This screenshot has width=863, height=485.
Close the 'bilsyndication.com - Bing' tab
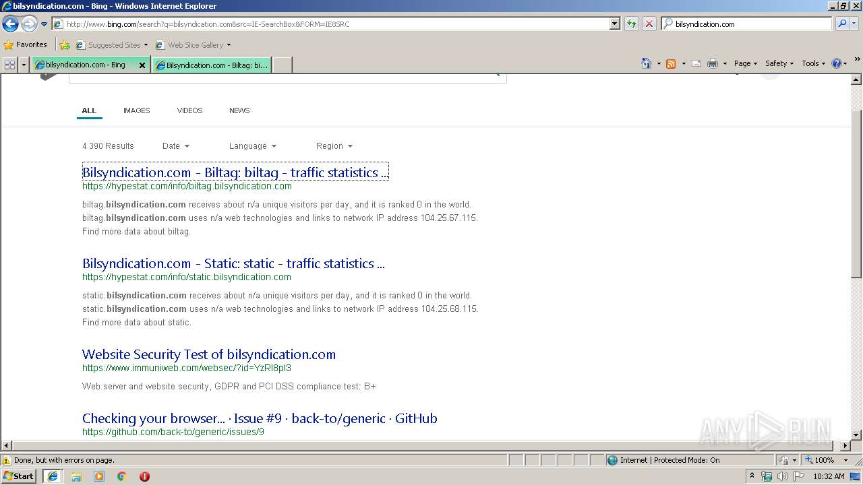[x=142, y=65]
